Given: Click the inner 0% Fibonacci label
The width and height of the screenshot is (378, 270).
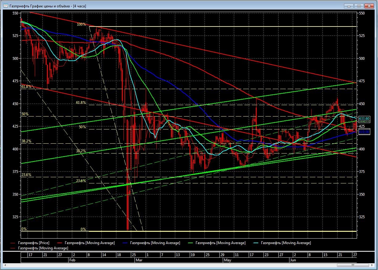Looking at the screenshot, I should click(x=83, y=229).
